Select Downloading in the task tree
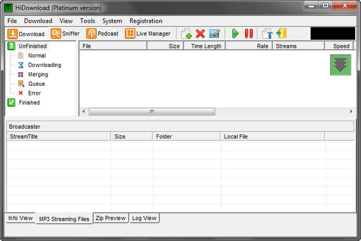361x241 pixels. point(44,65)
